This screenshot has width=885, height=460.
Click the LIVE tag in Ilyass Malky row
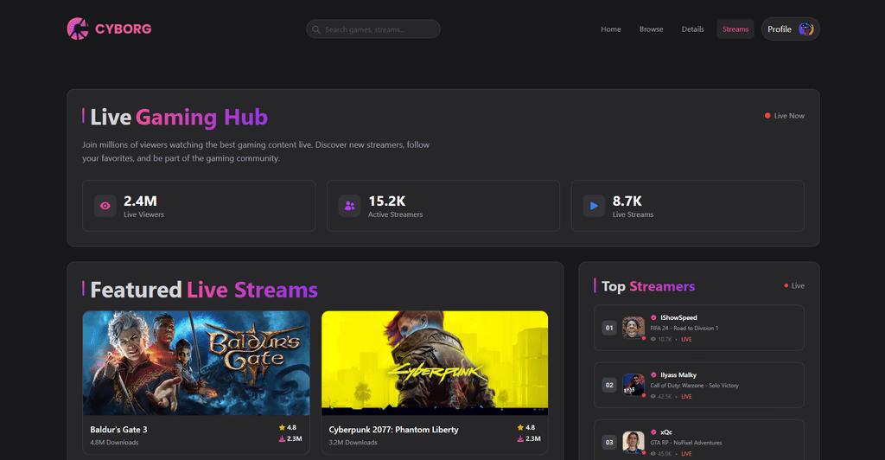coord(686,397)
